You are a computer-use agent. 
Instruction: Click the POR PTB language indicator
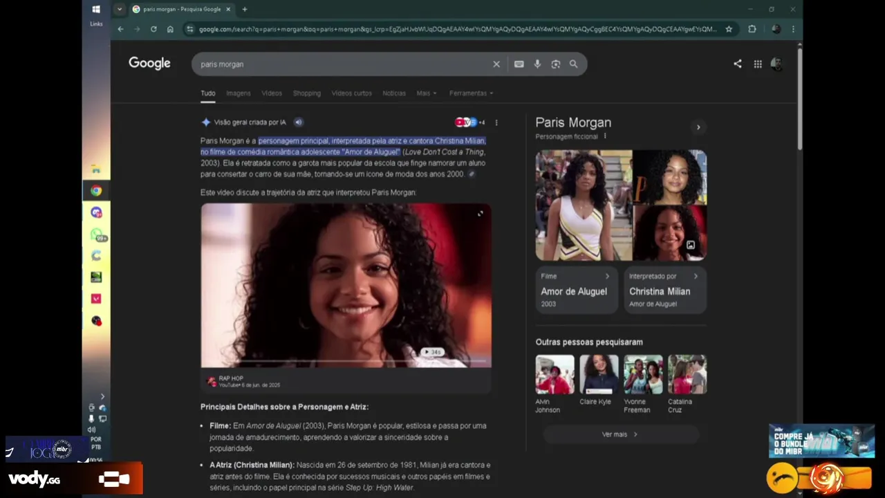pos(96,442)
